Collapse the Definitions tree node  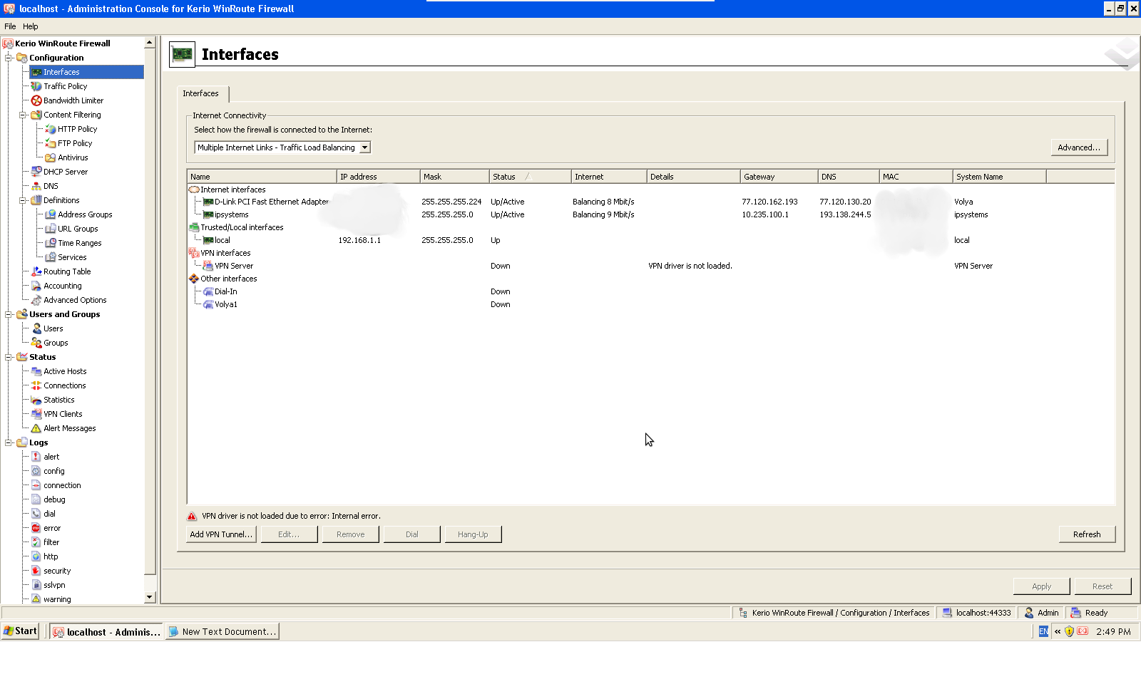tap(23, 200)
